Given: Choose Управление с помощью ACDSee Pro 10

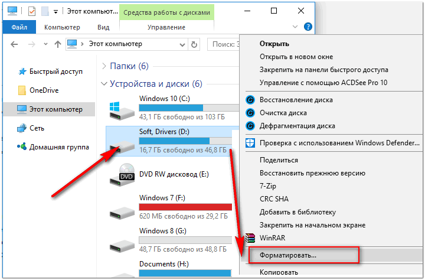Looking at the screenshot, I should click(323, 83).
